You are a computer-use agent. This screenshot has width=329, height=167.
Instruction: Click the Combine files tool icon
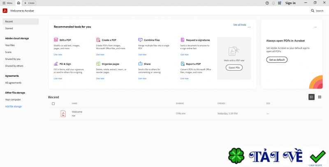pos(140,40)
